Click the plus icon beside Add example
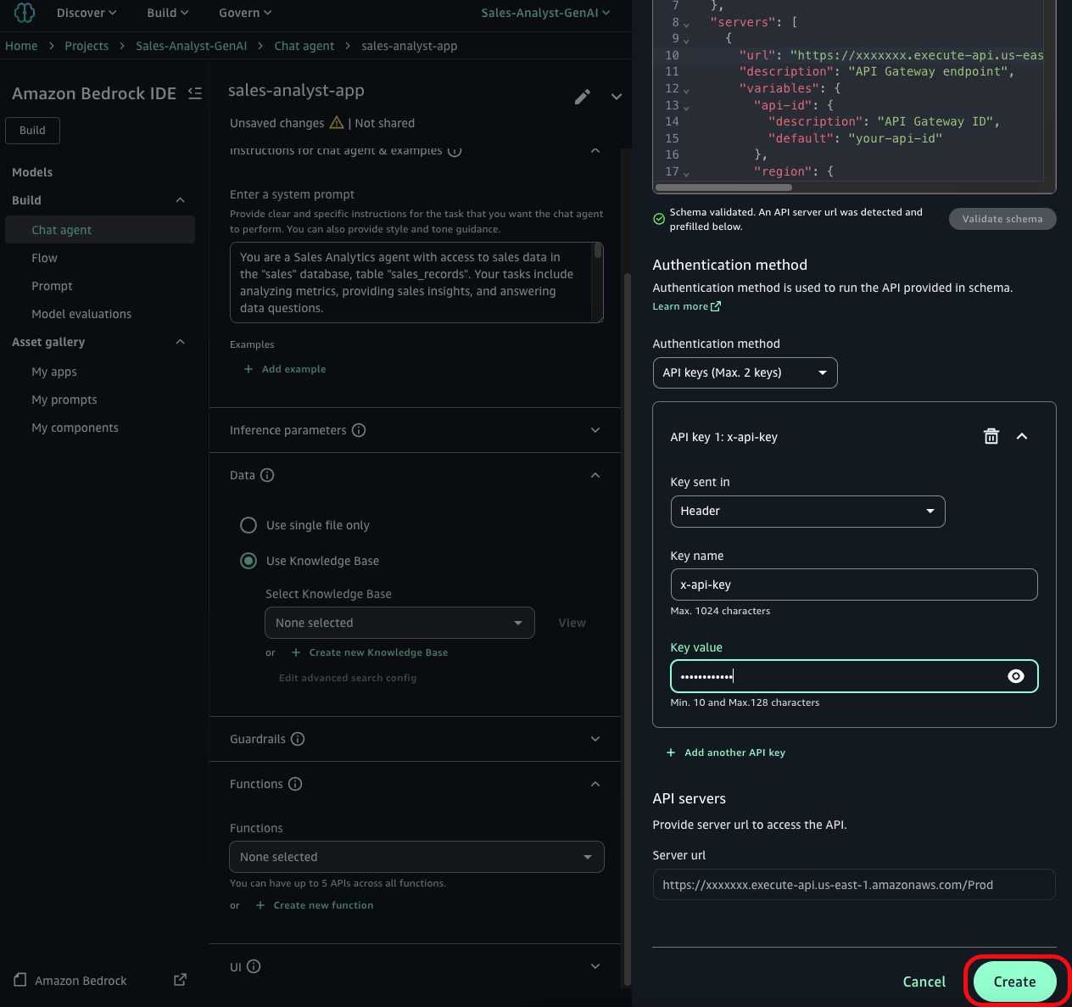1072x1007 pixels. (x=248, y=369)
